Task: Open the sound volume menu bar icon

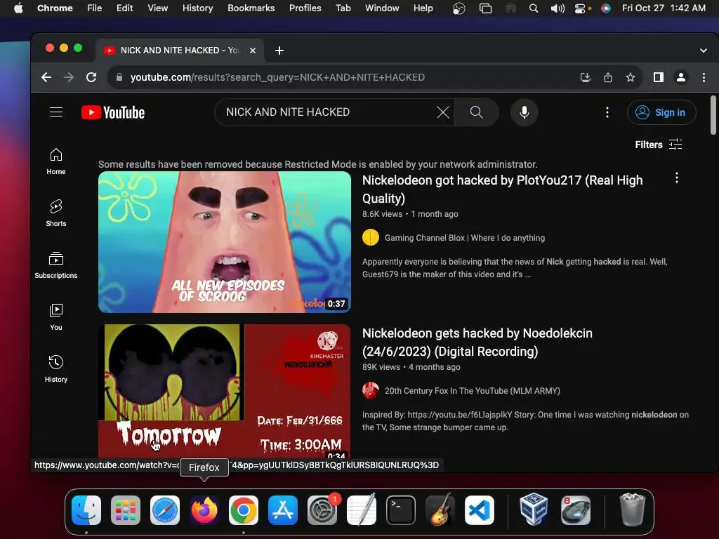Action: pyautogui.click(x=557, y=8)
